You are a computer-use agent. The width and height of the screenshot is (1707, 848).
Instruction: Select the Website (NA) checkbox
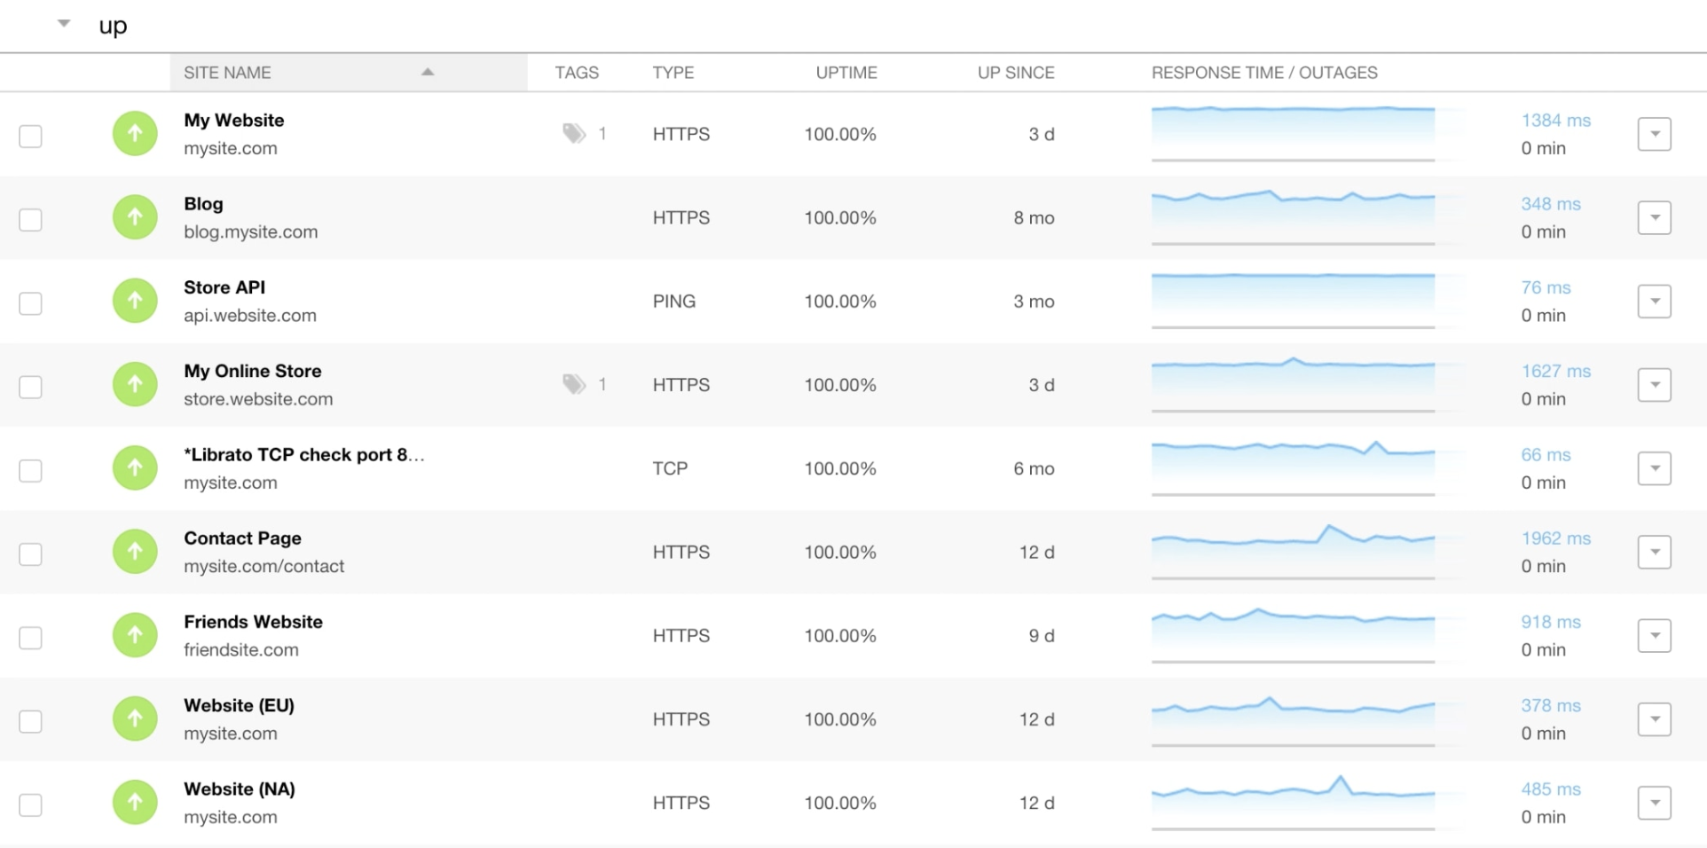[30, 805]
